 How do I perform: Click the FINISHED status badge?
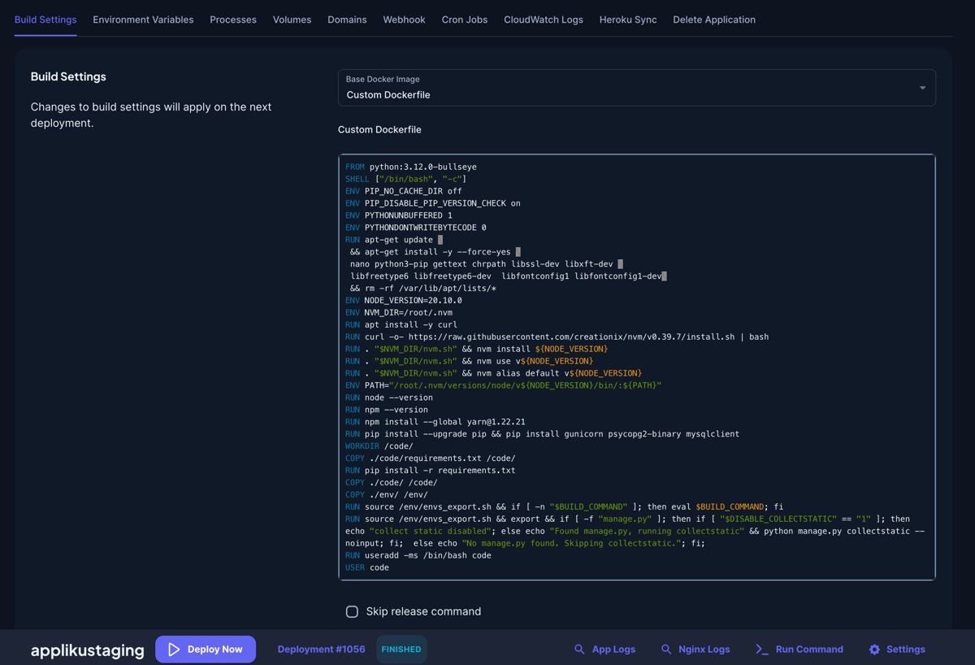401,649
